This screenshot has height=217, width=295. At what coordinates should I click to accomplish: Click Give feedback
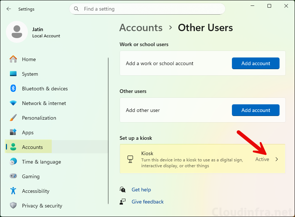pos(147,202)
